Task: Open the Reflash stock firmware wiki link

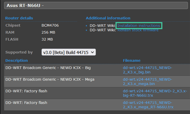Action: click(x=138, y=30)
